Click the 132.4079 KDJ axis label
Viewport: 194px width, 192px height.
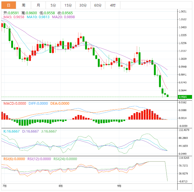[x=184, y=130]
